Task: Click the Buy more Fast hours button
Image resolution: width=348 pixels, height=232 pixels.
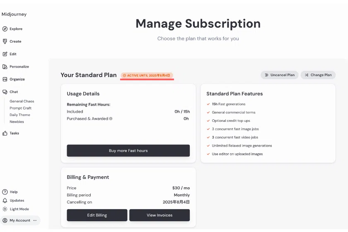Action: [x=128, y=150]
